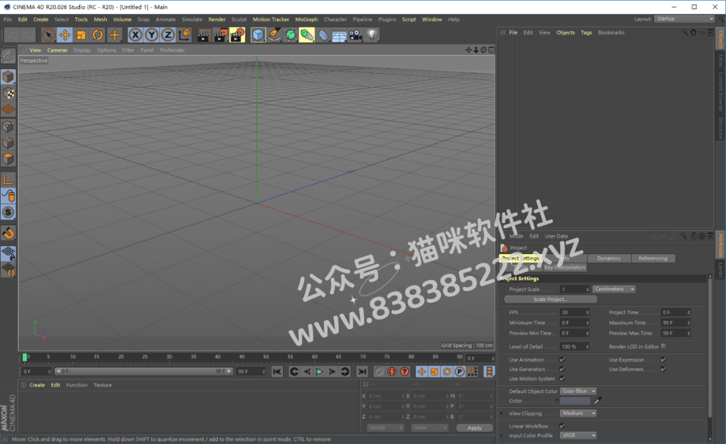Image resolution: width=726 pixels, height=444 pixels.
Task: Click Render View clapperboard icon
Action: [x=203, y=35]
